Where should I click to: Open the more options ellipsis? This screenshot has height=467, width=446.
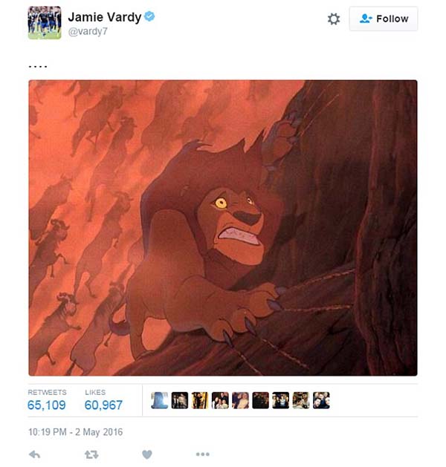point(203,454)
